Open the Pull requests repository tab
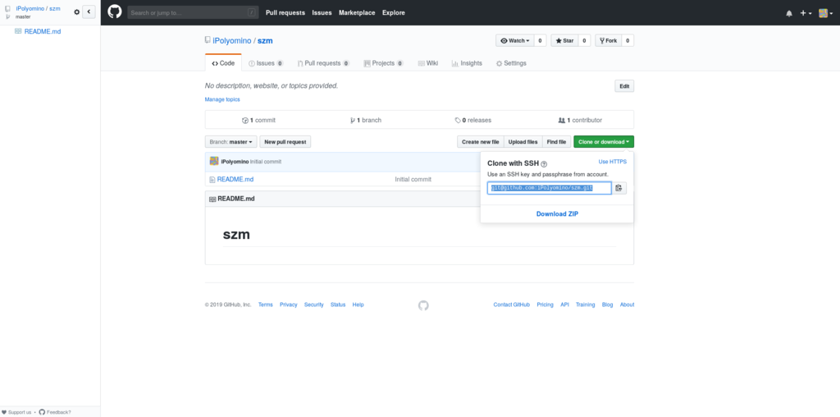This screenshot has width=840, height=417. point(323,63)
